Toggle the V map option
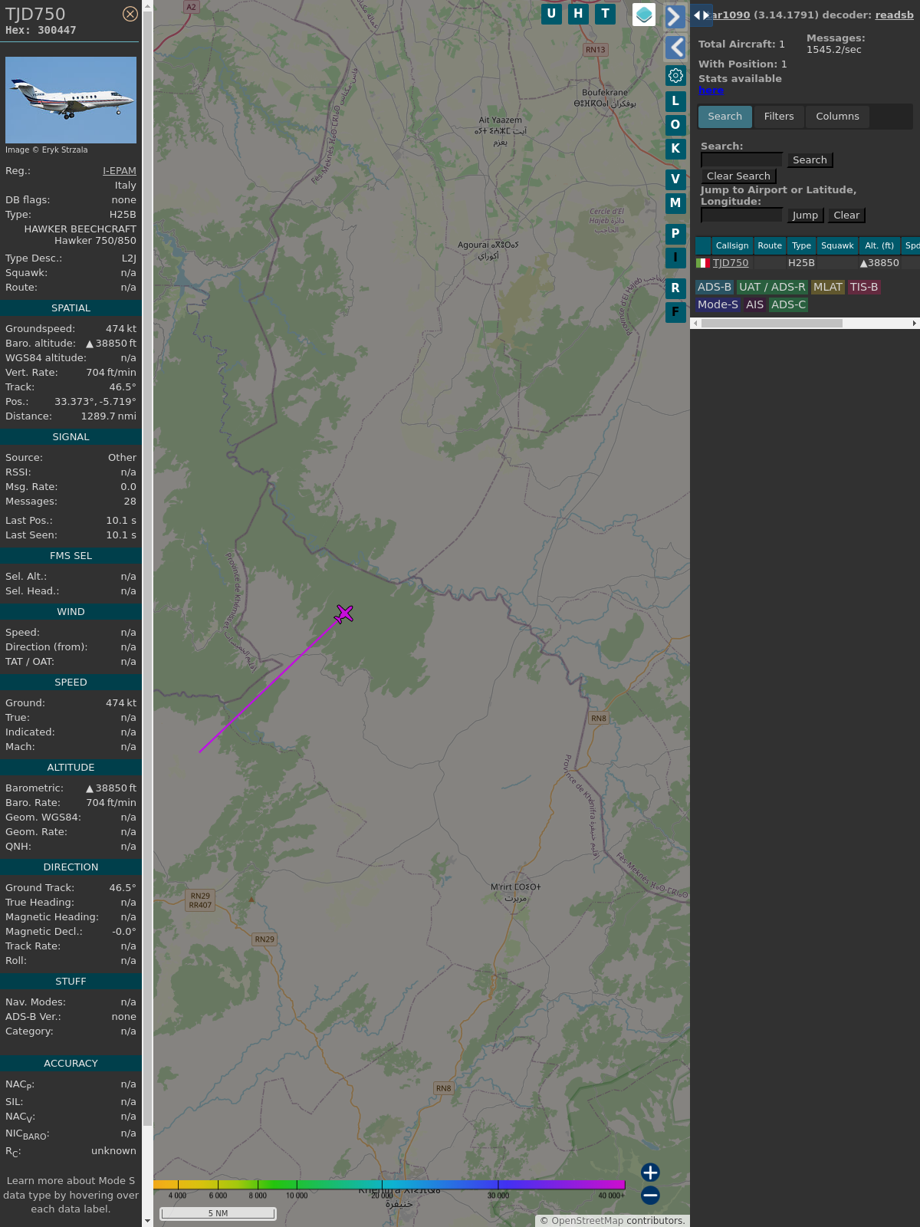The width and height of the screenshot is (920, 1227). 675,179
